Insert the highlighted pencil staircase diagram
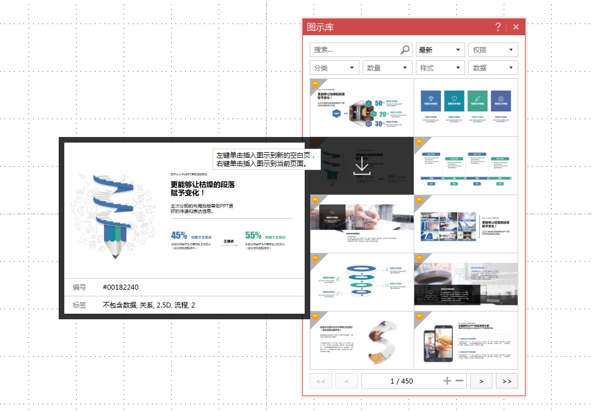The height and width of the screenshot is (411, 592). pos(362,166)
